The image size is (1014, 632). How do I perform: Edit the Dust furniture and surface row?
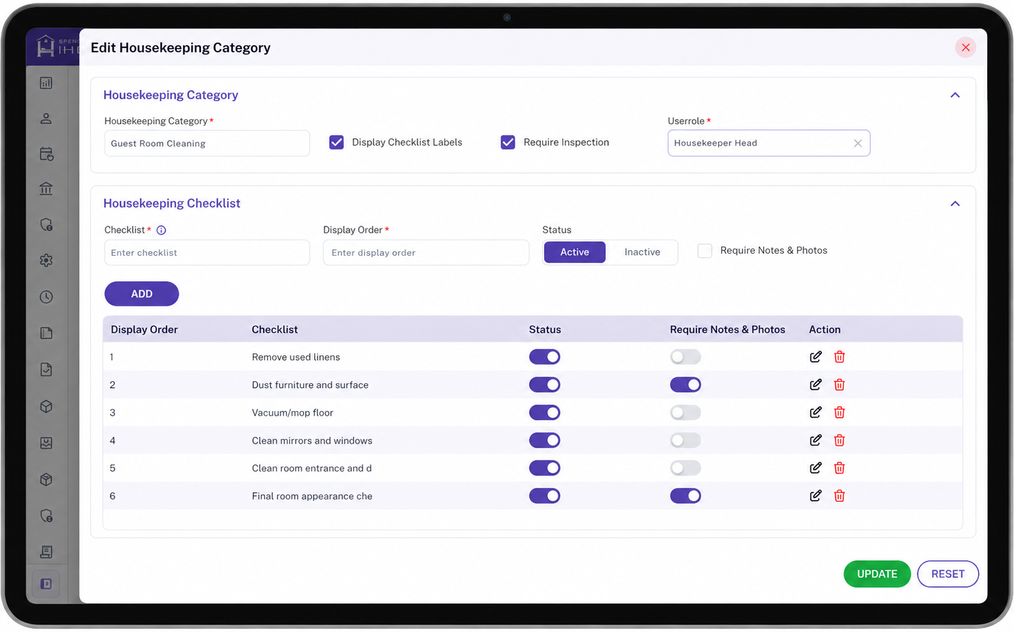pyautogui.click(x=815, y=385)
